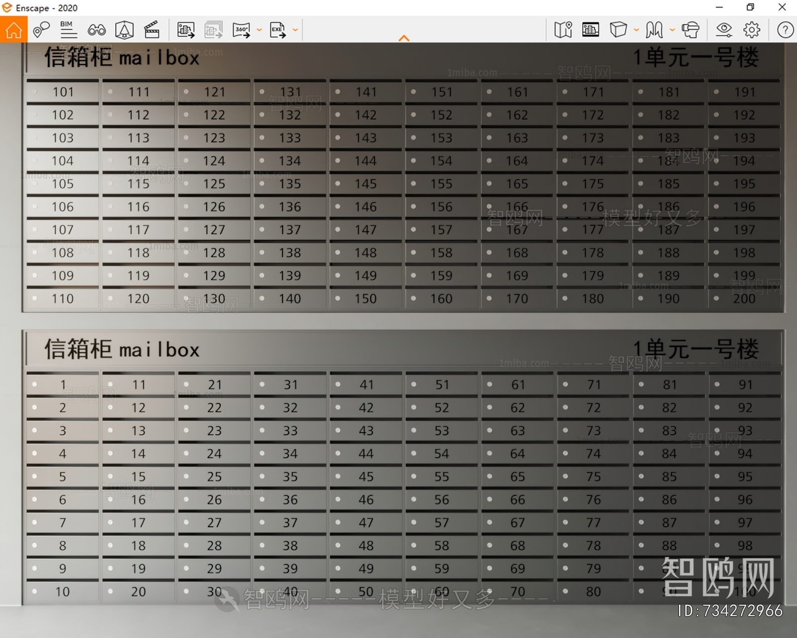Viewport: 797px width, 638px height.
Task: Open the General Settings gear
Action: point(752,30)
